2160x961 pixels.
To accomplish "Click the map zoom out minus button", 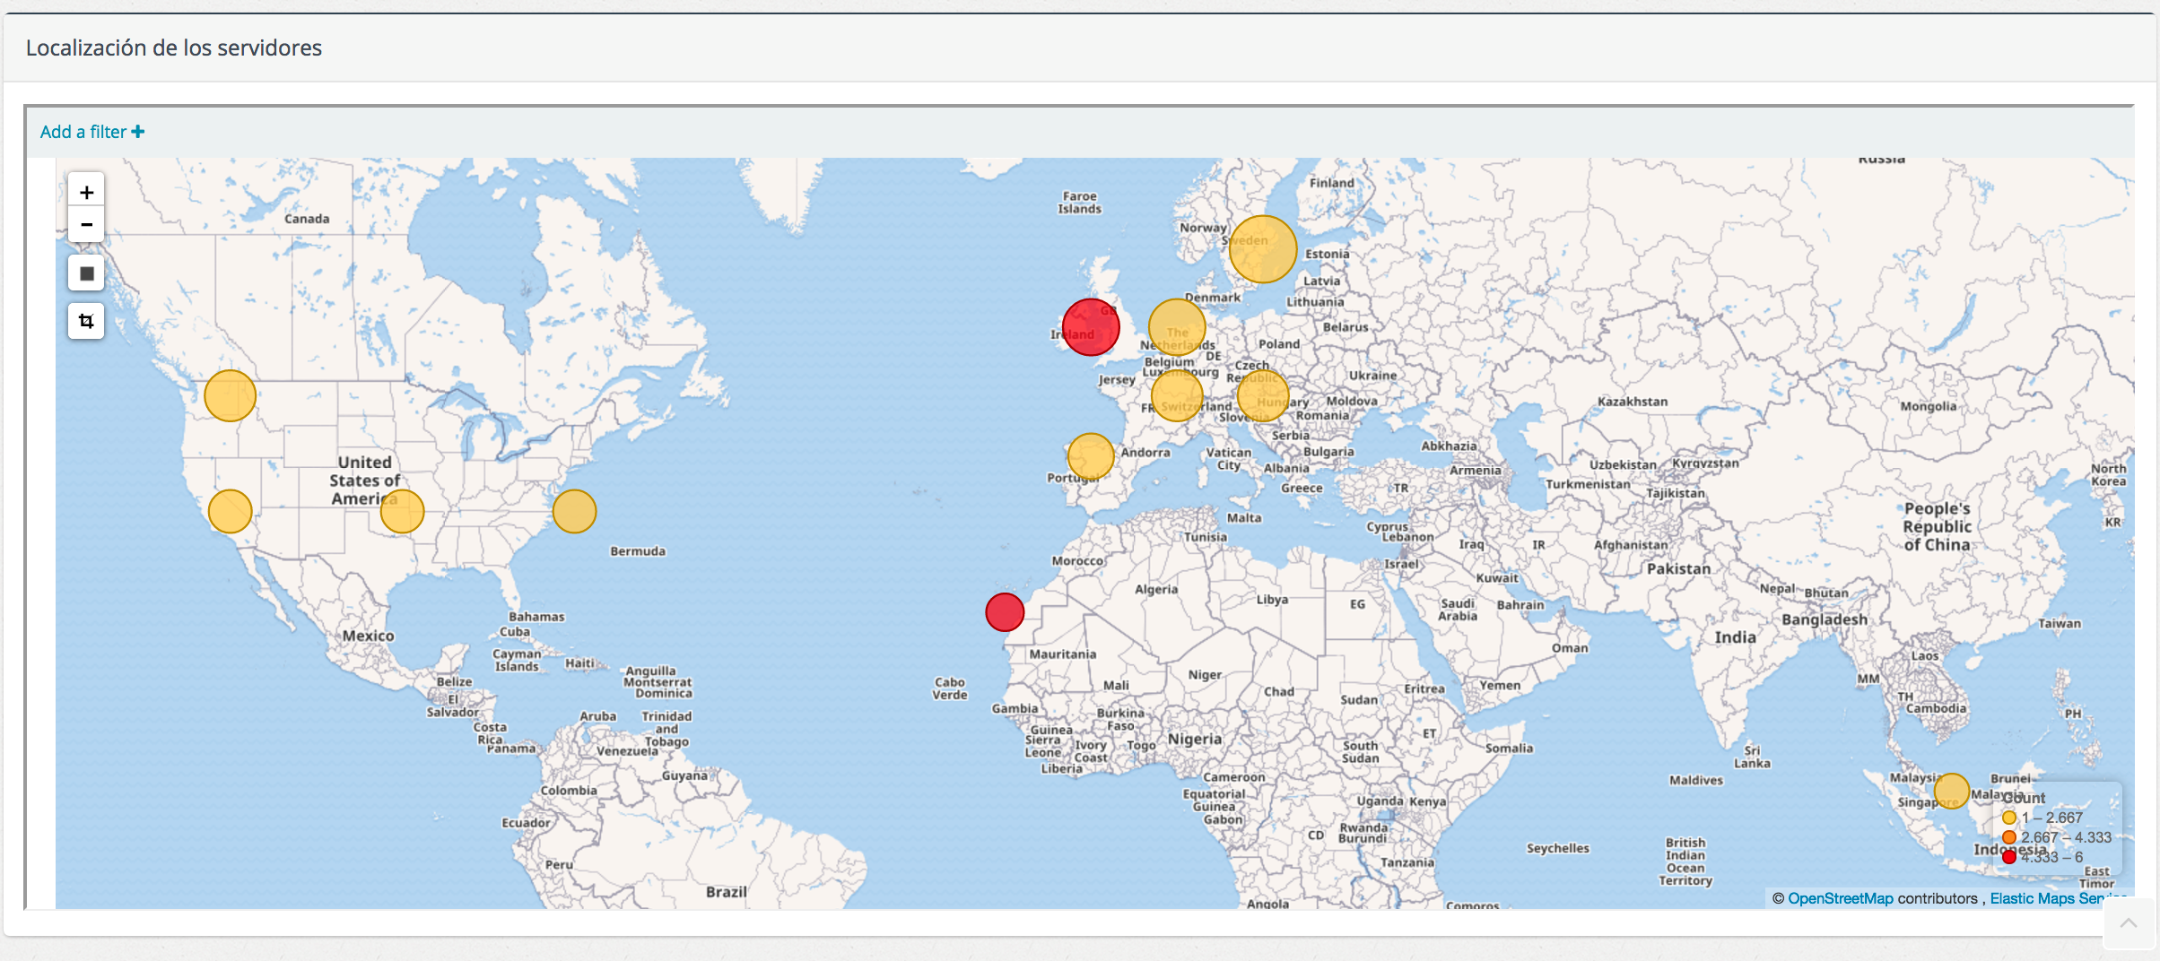I will [x=86, y=225].
